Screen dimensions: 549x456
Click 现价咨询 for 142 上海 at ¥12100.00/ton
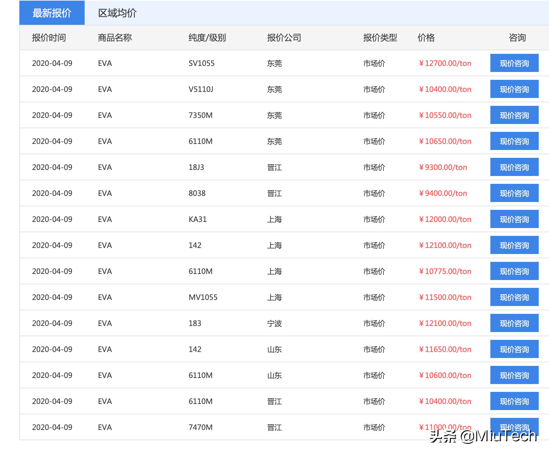point(514,245)
